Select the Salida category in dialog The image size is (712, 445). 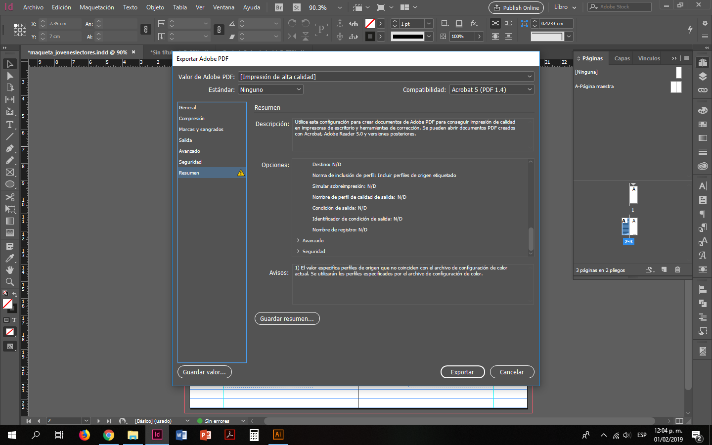[212, 140]
